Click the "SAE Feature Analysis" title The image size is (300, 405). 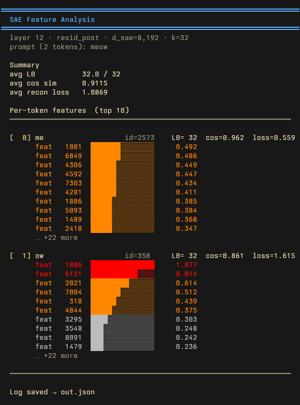coord(52,20)
